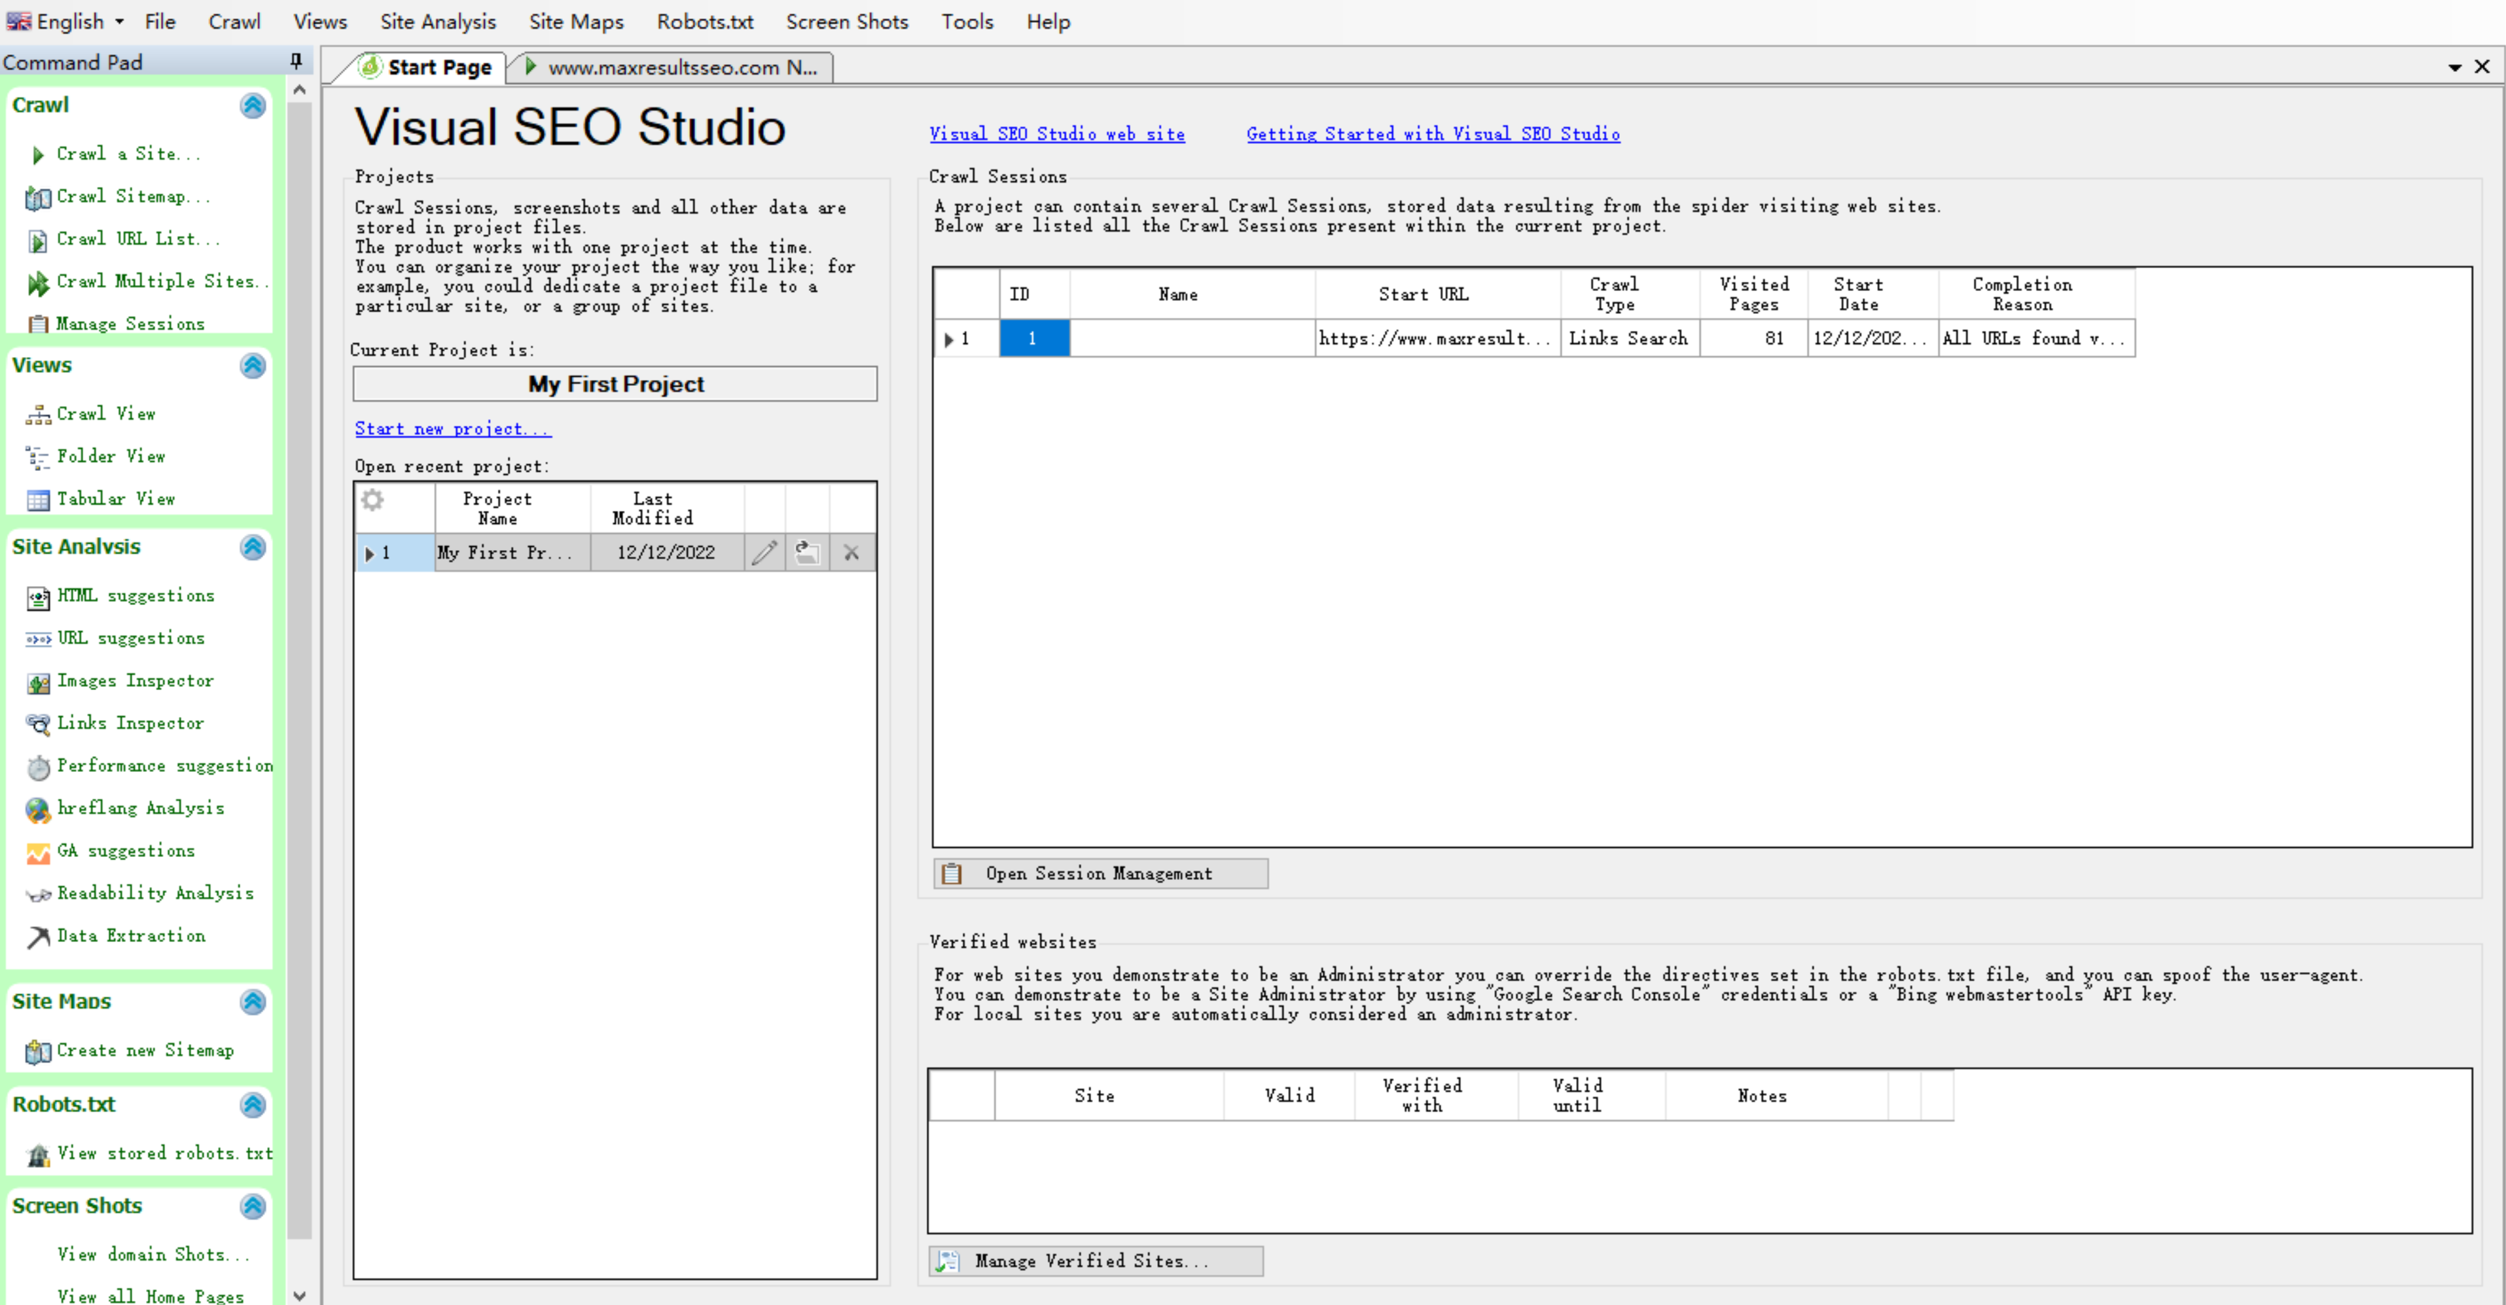Click the Crawl Sitemap icon

[x=38, y=198]
